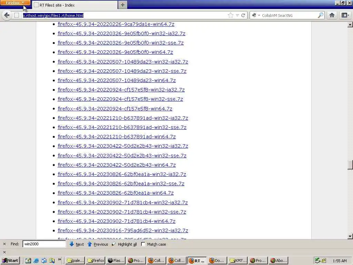Open firefox-45.9.34-20230916-795ad6d52-win32-ia32.7z link
353x265 pixels.
(x=123, y=230)
